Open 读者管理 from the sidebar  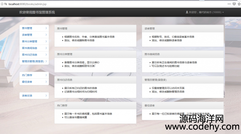pyautogui.click(x=34, y=35)
